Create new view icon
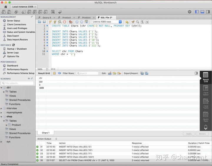Image resolution: width=212 pixels, height=166 pixels. point(35,12)
